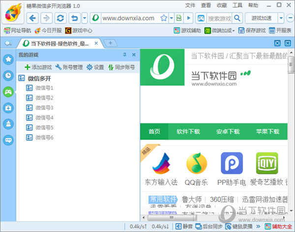Open 设置 in panel toolbar
This screenshot has height=232, width=295.
point(95,67)
